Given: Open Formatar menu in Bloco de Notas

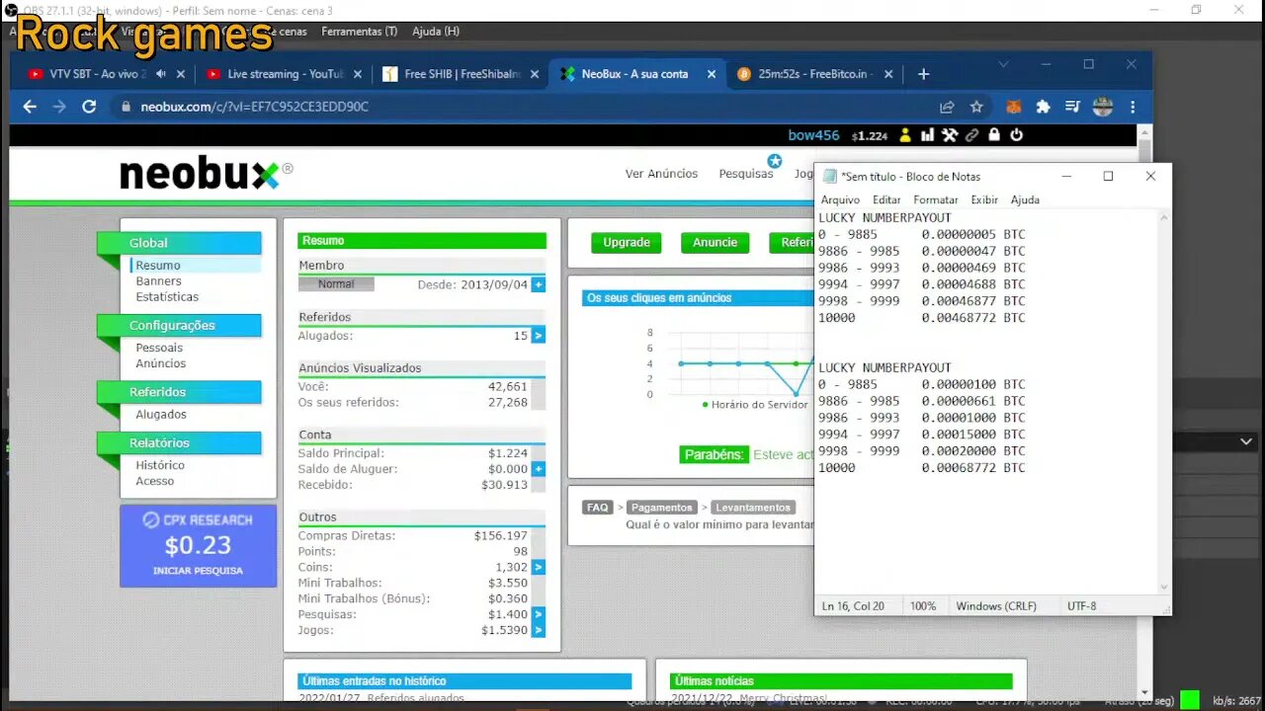Looking at the screenshot, I should pos(936,199).
